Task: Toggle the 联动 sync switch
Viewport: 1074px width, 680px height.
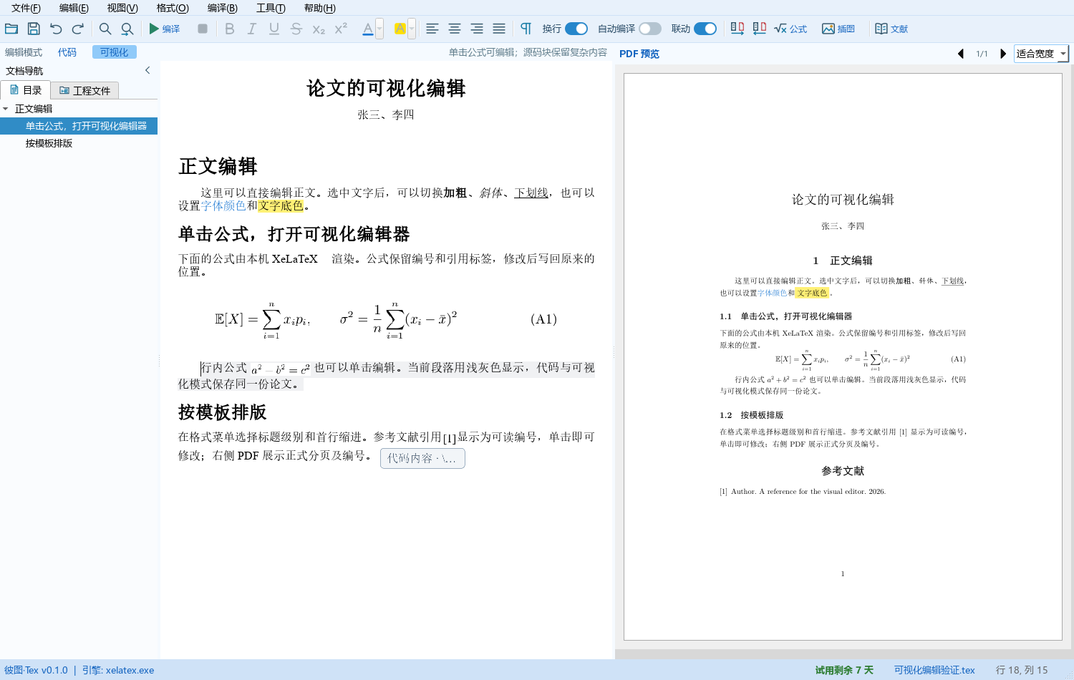Action: [705, 29]
